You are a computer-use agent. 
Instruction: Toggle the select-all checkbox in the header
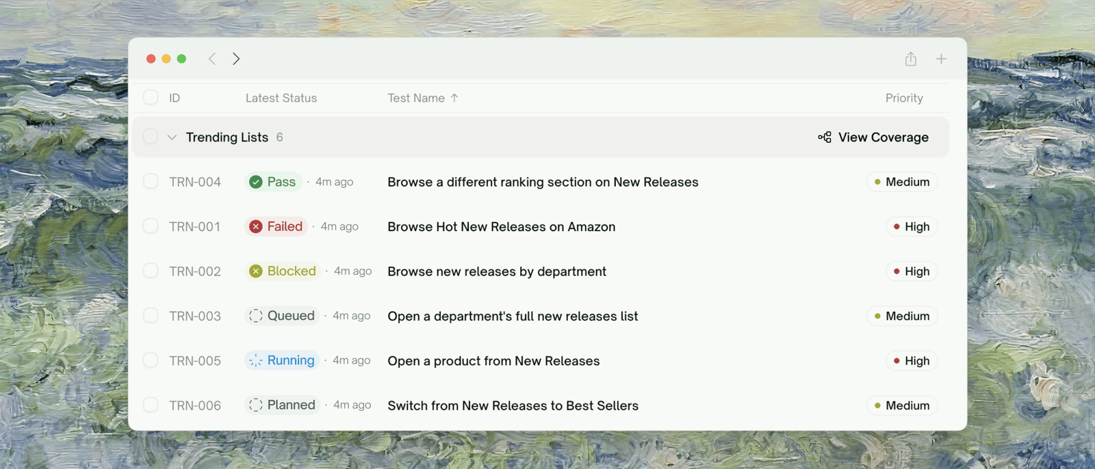[151, 97]
